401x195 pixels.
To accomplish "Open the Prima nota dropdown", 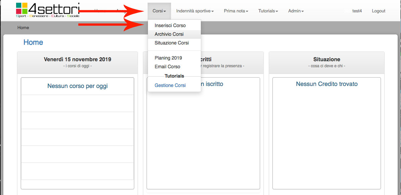I will click(x=236, y=11).
